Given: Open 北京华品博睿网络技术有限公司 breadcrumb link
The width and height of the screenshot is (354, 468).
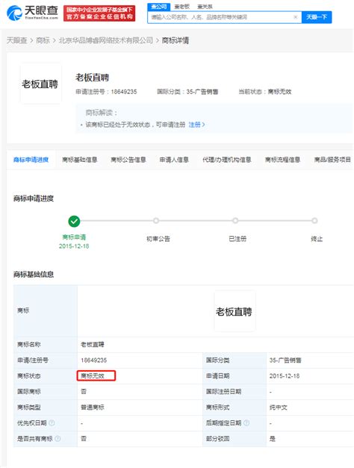Looking at the screenshot, I should click(x=106, y=40).
